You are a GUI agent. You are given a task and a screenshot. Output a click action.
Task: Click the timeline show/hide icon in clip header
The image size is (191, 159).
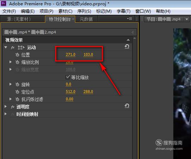pyautogui.click(x=133, y=32)
